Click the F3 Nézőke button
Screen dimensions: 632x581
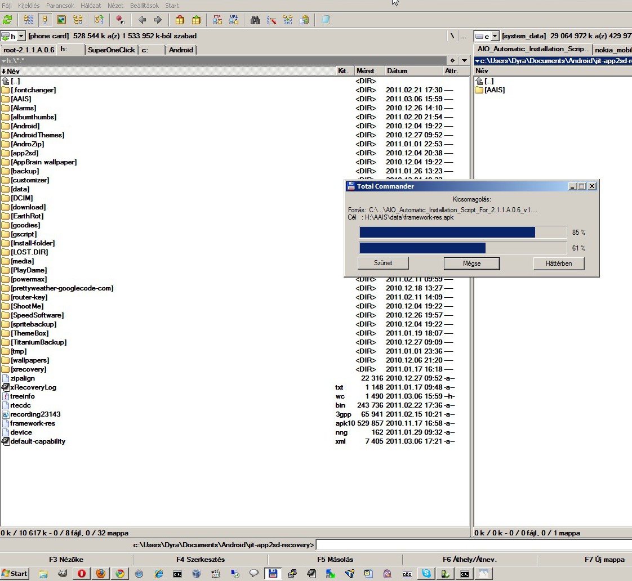pos(66,559)
